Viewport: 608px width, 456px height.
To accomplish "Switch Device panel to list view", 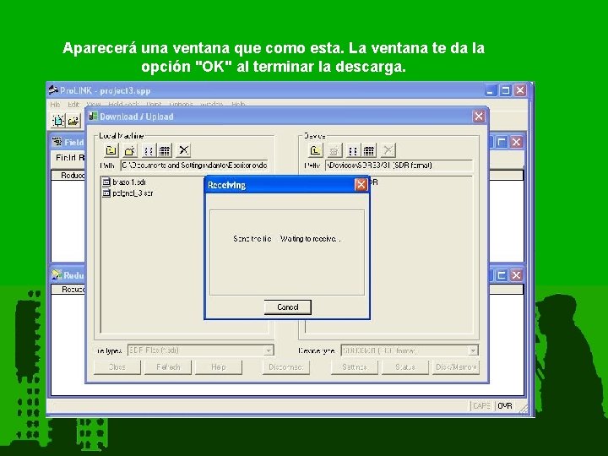I will tap(352, 150).
